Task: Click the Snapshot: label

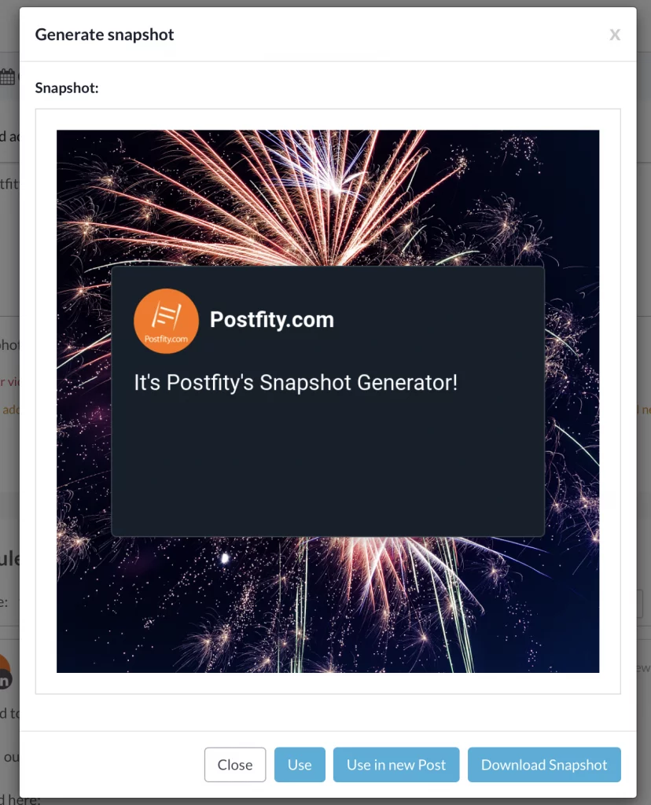Action: coord(67,88)
